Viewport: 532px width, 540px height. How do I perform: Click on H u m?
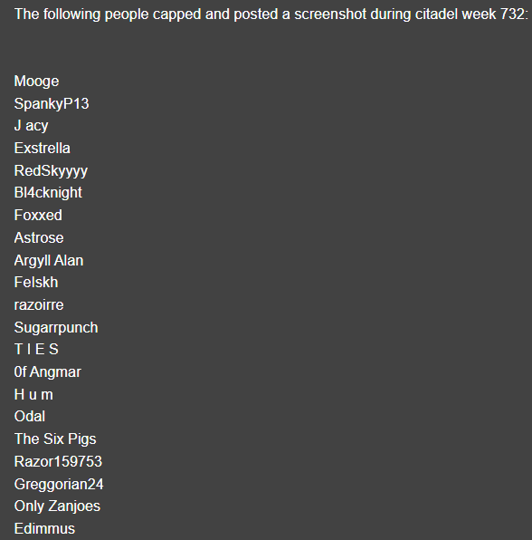(33, 395)
